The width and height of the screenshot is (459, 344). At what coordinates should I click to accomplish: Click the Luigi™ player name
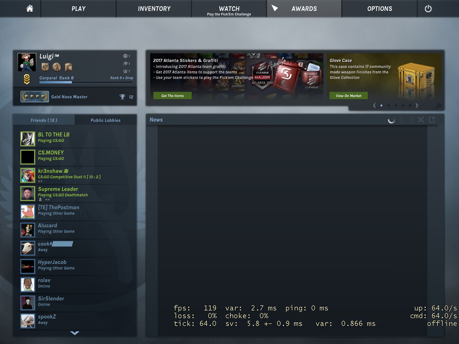[49, 56]
